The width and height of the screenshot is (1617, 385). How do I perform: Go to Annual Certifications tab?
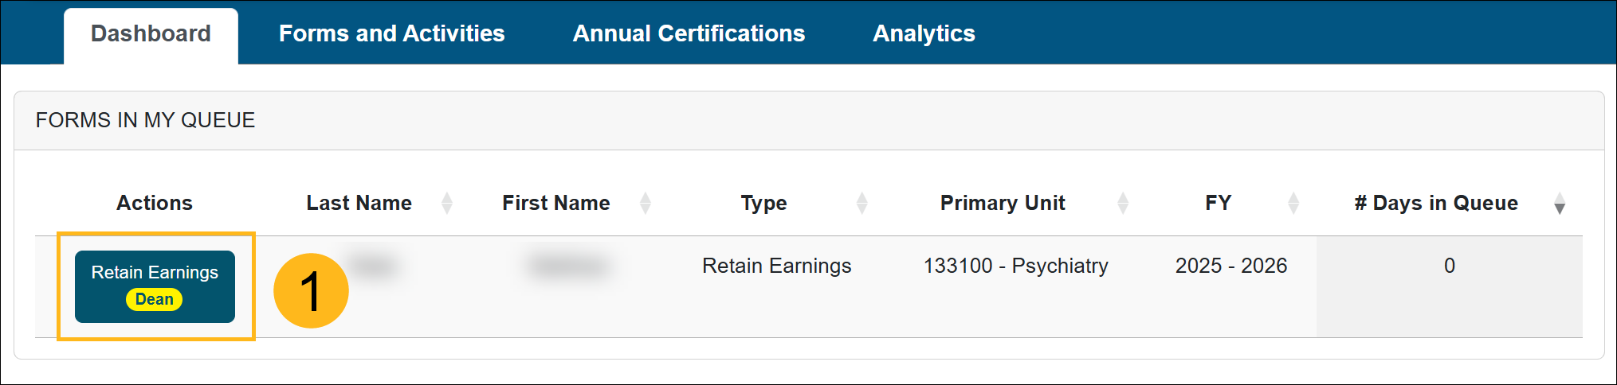tap(689, 34)
